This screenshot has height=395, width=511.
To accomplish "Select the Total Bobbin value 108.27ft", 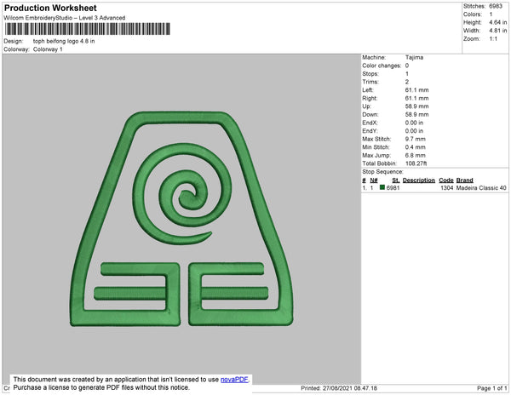I will (416, 163).
